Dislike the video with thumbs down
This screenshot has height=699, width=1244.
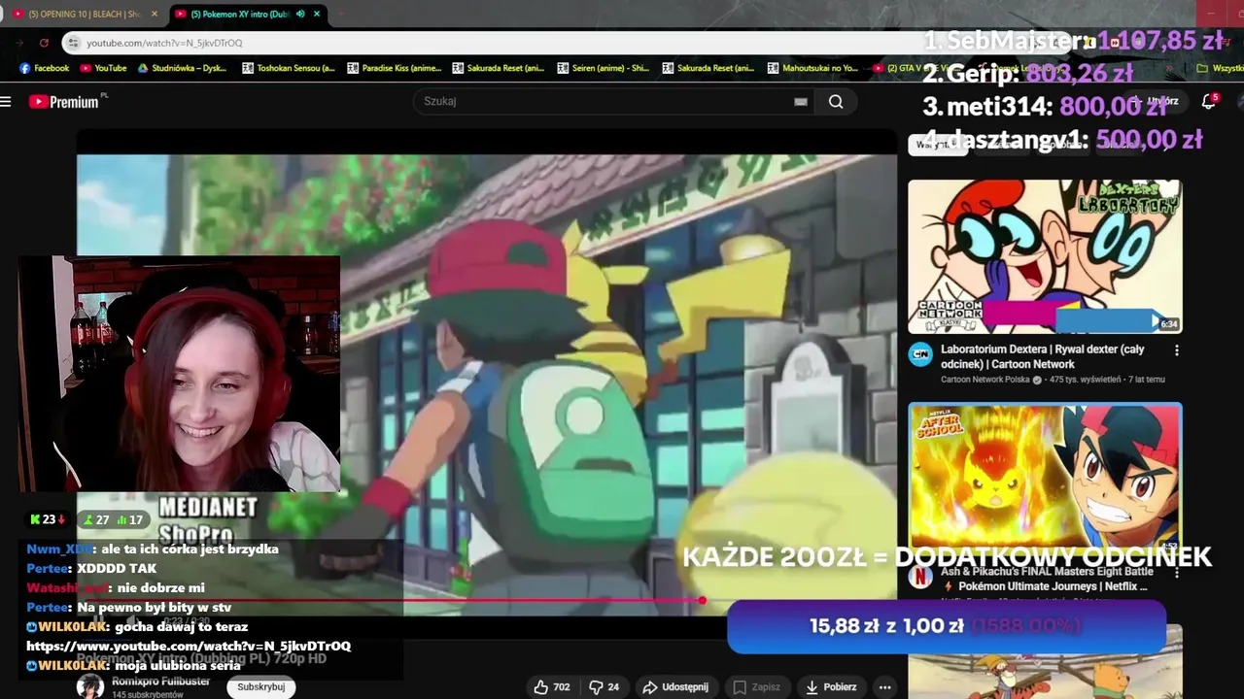point(605,686)
